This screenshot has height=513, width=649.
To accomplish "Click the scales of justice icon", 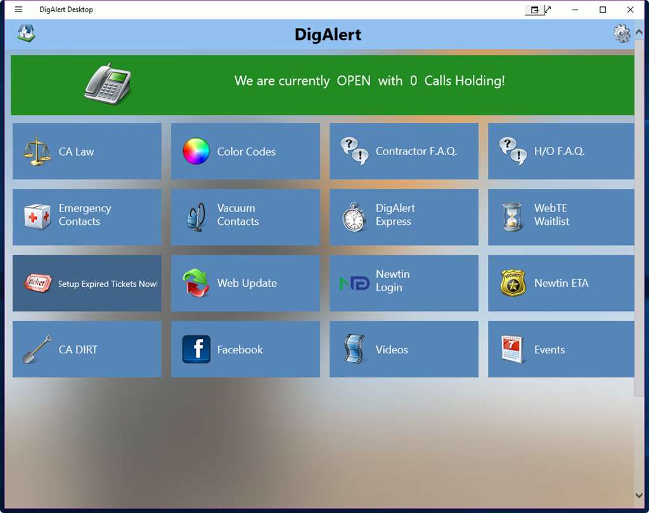I will (x=37, y=151).
